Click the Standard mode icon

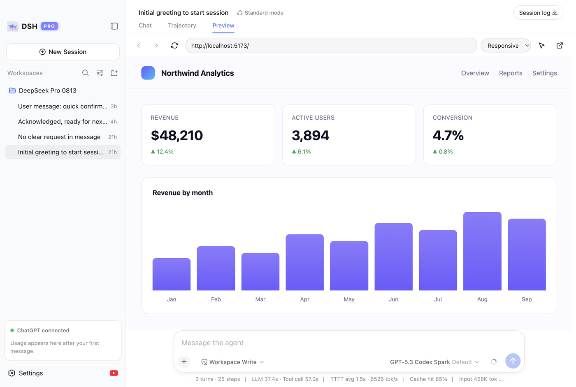(x=240, y=13)
